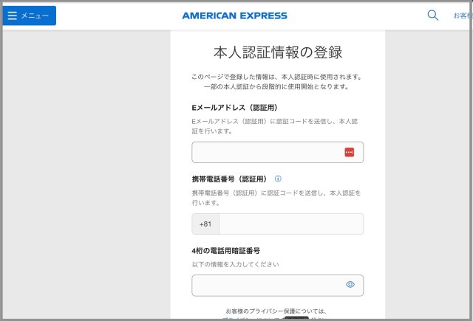473x321 pixels.
Task: Focus the mobile phone number input field
Action: point(290,224)
